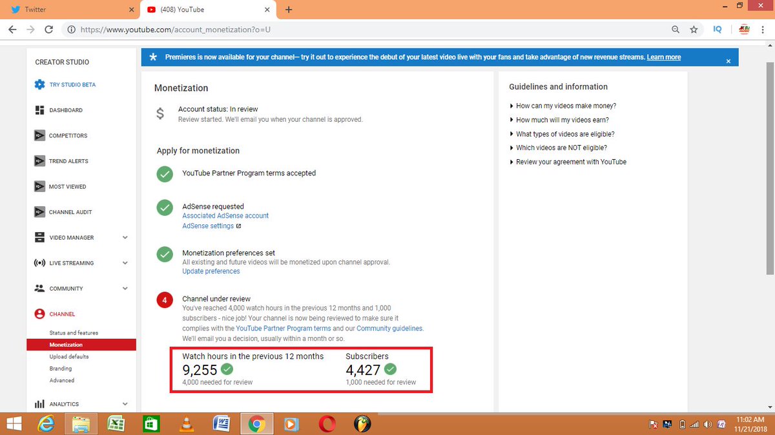This screenshot has height=435, width=775.
Task: Click the Learn more link in banner
Action: coord(664,57)
